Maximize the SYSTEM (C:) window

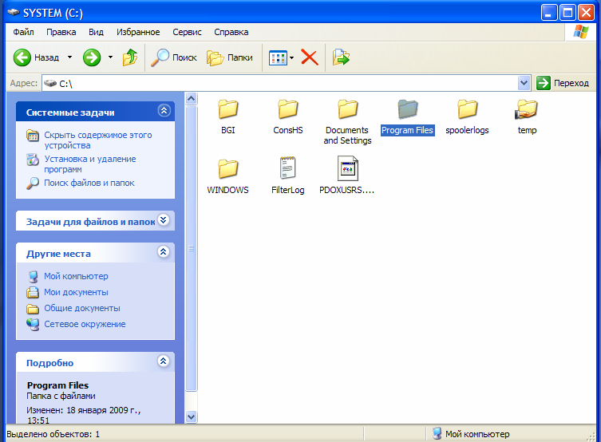568,13
